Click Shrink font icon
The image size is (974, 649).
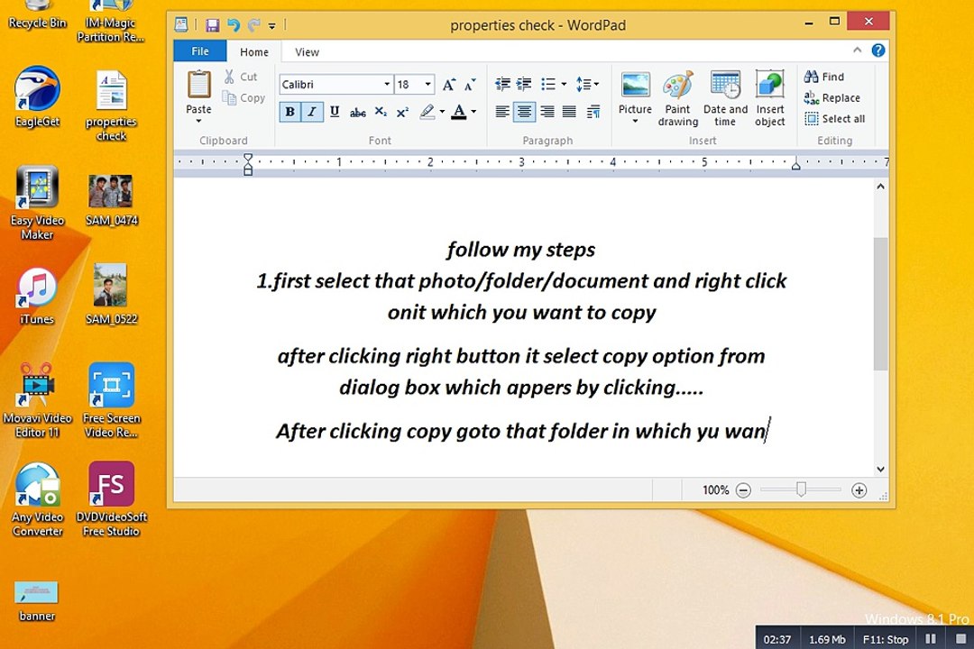[470, 85]
